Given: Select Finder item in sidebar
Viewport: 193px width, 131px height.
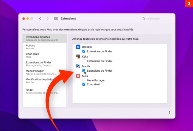Looking at the screenshot, I should 45,91.
